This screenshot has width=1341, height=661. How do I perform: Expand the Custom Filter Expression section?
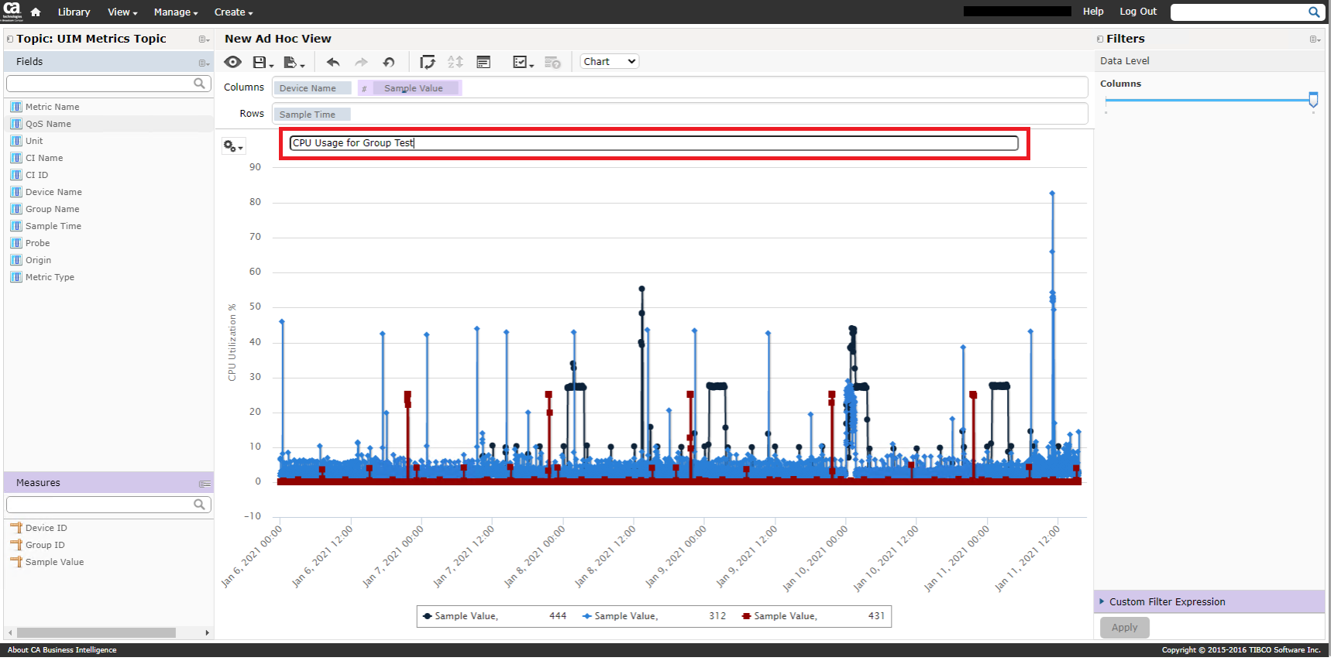coord(1167,601)
